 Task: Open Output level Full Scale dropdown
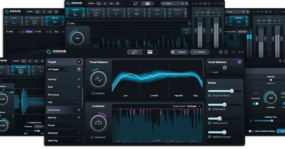point(193,106)
